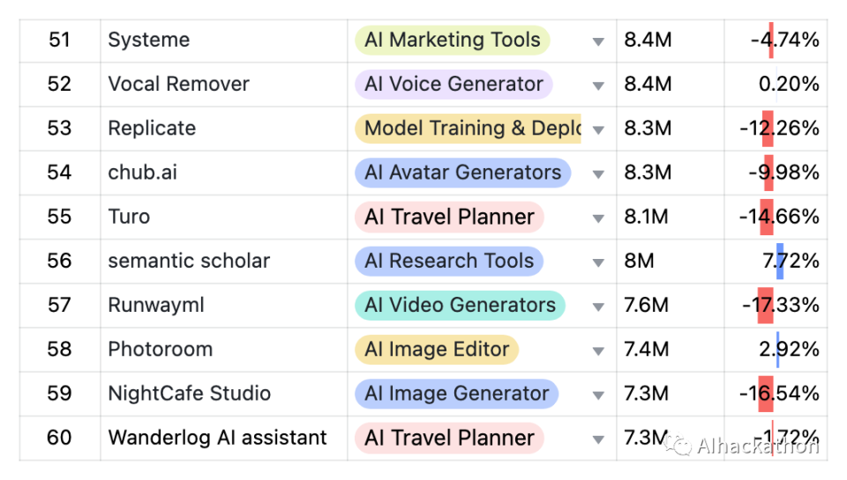This screenshot has width=847, height=480.
Task: Select the AI Image Editor tag
Action: [436, 349]
